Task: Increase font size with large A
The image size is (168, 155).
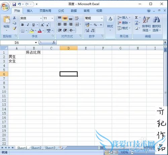Action: tap(42, 25)
